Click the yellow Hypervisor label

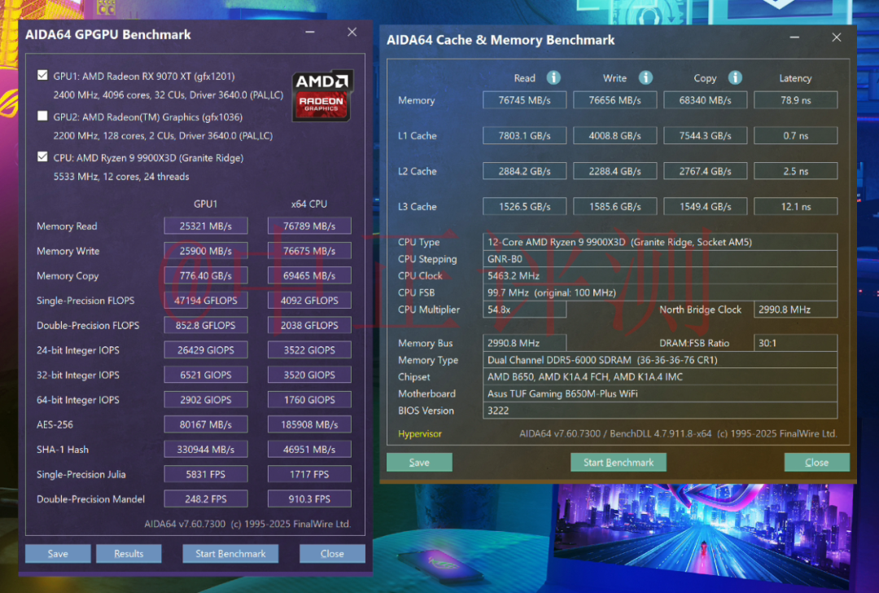[x=420, y=433]
